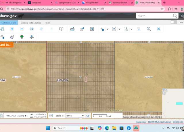Click the header search magnifier

click(175, 16)
